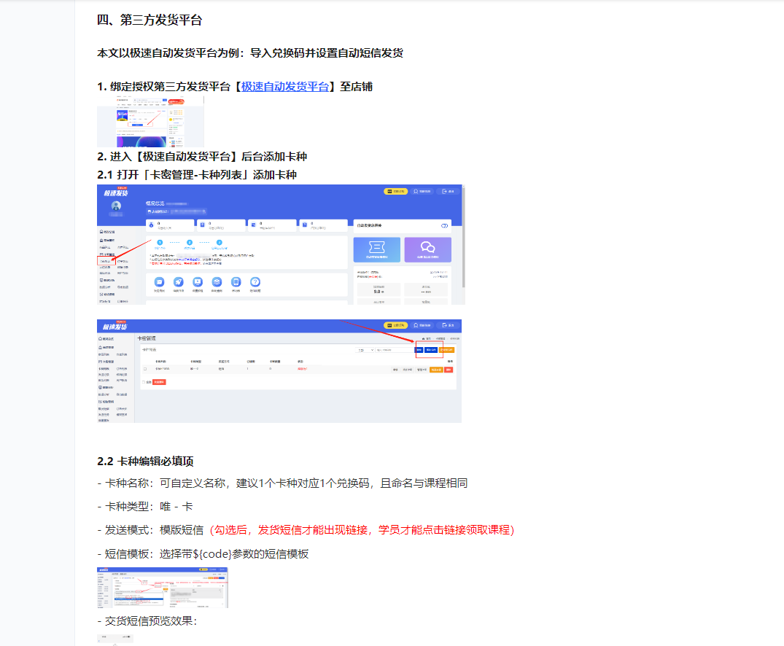The width and height of the screenshot is (784, 646).
Task: Open the tiny SMS preview thumbnail at the bottom
Action: pyautogui.click(x=115, y=640)
